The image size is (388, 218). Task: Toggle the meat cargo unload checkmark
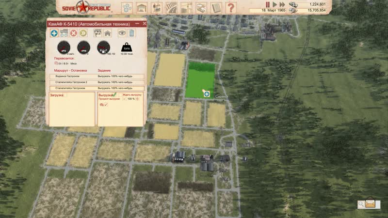tap(106, 105)
